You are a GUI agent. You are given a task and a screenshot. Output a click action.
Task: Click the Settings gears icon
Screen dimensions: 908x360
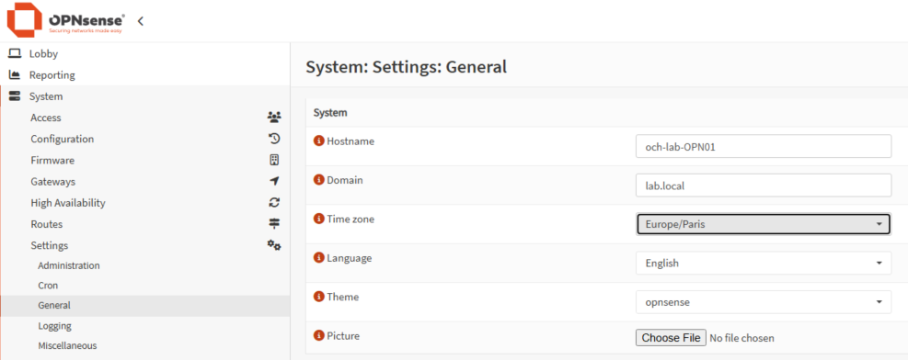pos(274,245)
